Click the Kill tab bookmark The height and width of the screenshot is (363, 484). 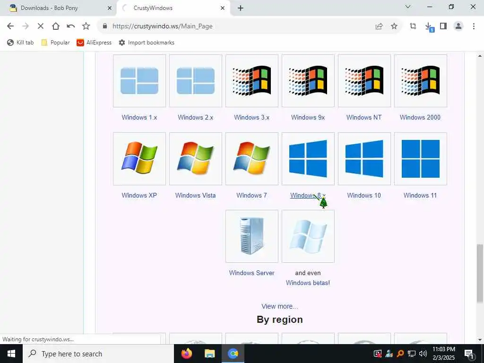20,43
